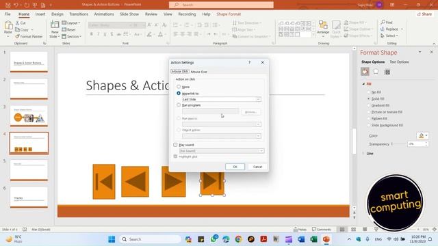438x246 pixels.
Task: Switch to Mouse Over tab in dialog
Action: [199, 72]
